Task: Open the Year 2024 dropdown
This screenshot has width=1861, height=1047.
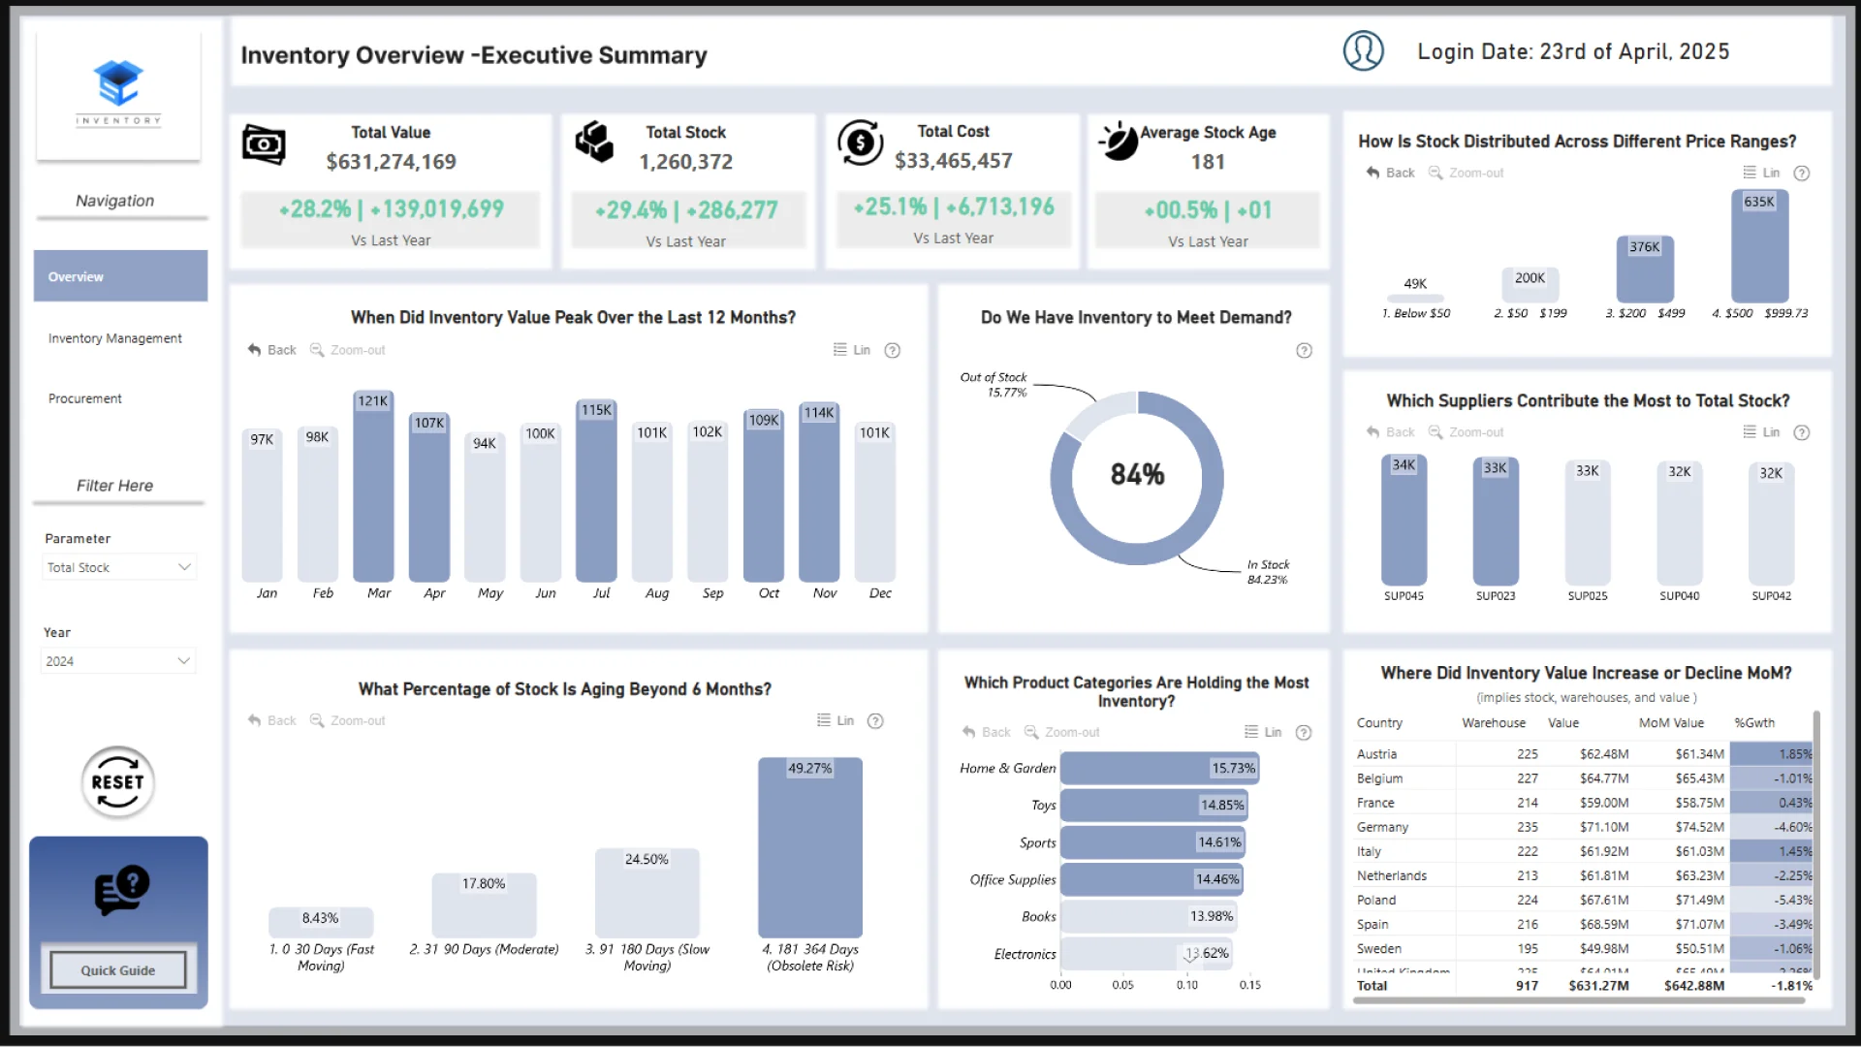Action: coord(118,661)
